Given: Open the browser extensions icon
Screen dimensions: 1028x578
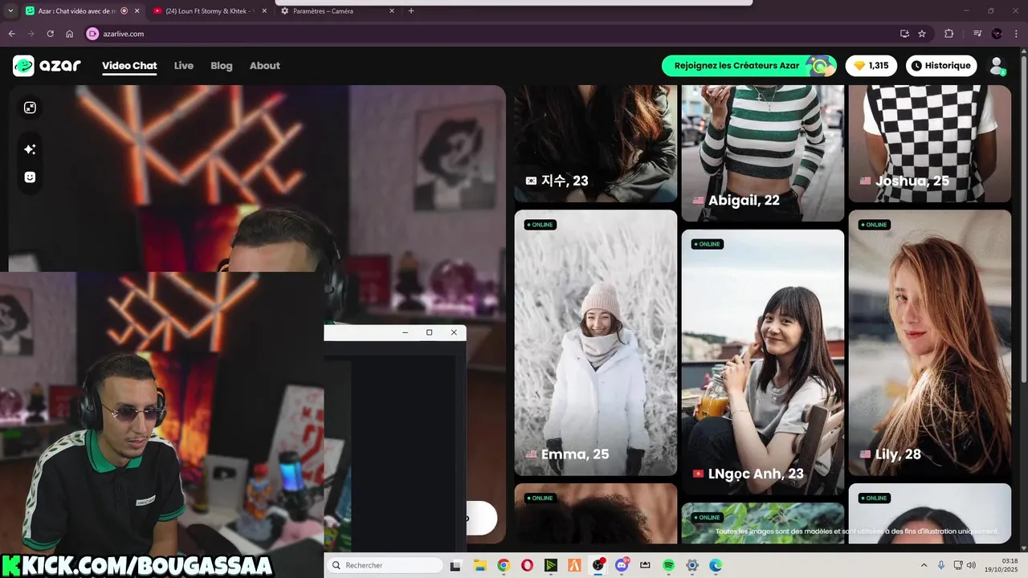Looking at the screenshot, I should [949, 34].
